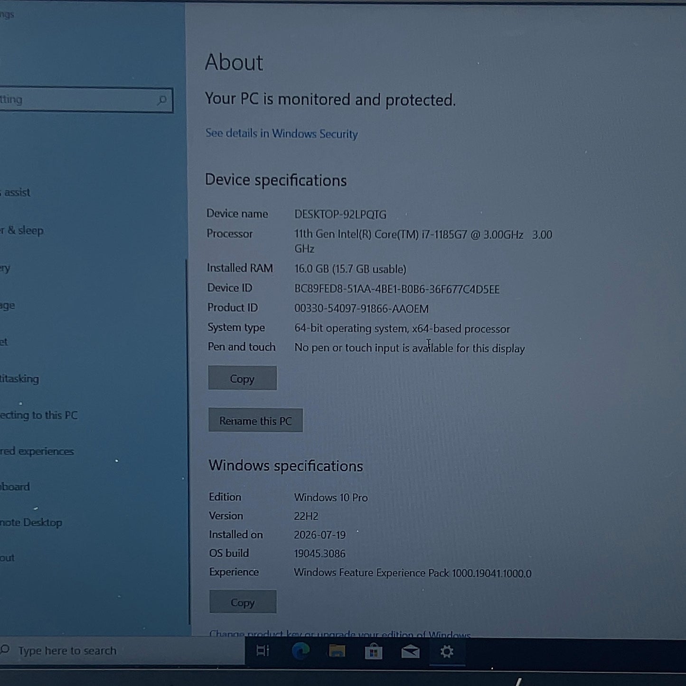Open Microsoft Store taskbar icon
This screenshot has height=686, width=686.
pos(373,651)
